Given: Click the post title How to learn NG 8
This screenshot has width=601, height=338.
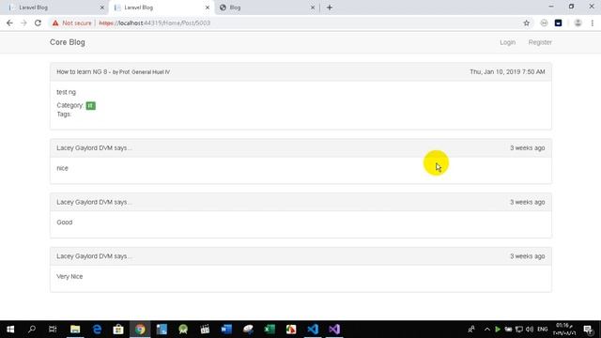Looking at the screenshot, I should click(82, 71).
